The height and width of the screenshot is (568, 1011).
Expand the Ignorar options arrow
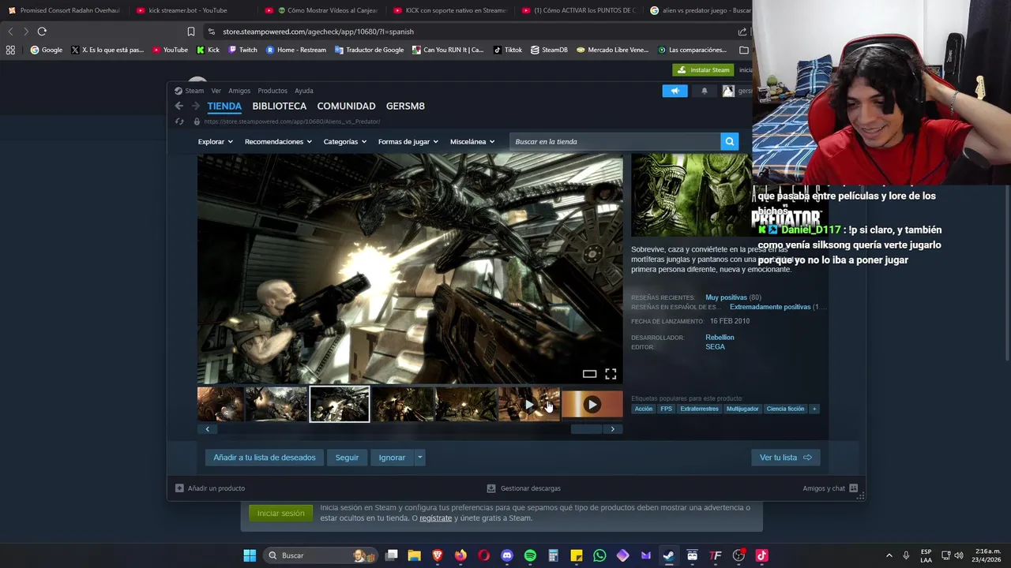pos(419,458)
